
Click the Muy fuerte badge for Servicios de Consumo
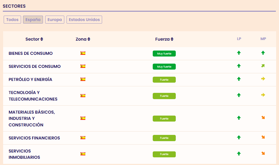tap(164, 67)
